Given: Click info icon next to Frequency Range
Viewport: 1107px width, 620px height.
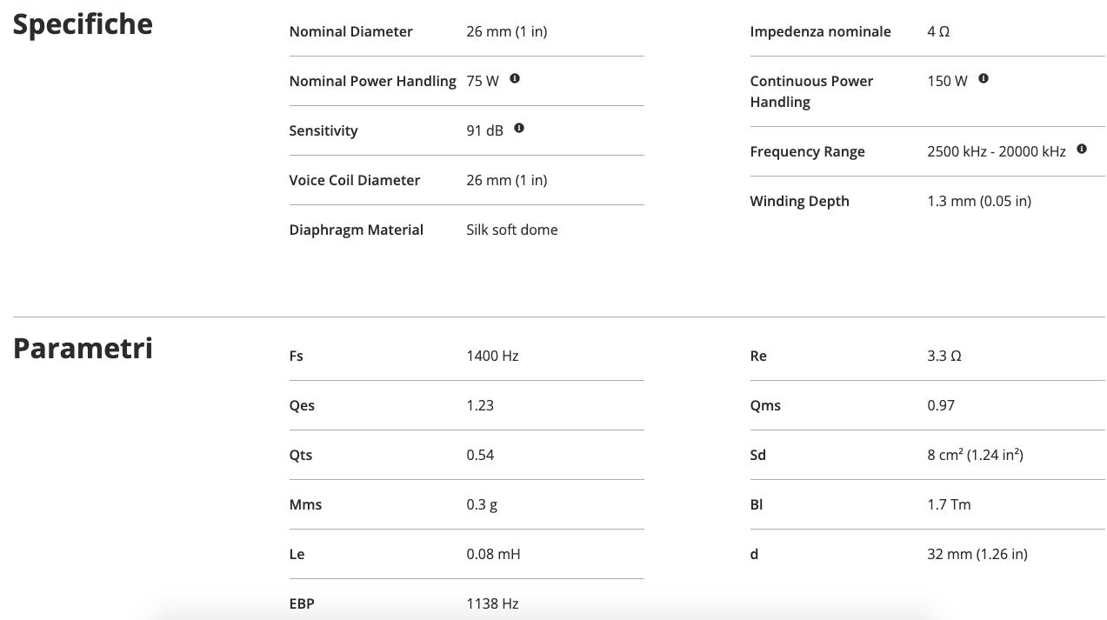Looking at the screenshot, I should point(1082,150).
